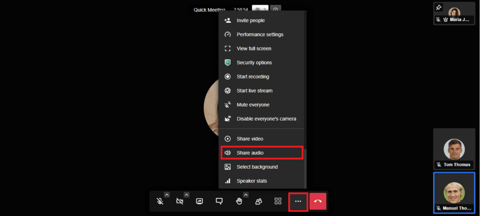Hang up and leave the meeting
This screenshot has height=216, width=480.
click(x=318, y=202)
